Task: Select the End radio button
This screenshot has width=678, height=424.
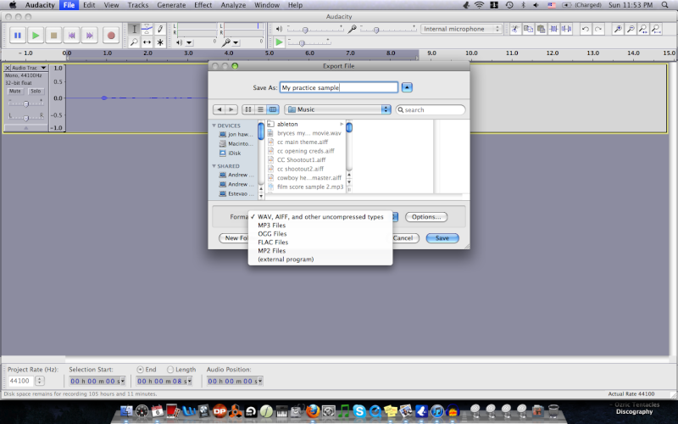Action: tap(140, 370)
